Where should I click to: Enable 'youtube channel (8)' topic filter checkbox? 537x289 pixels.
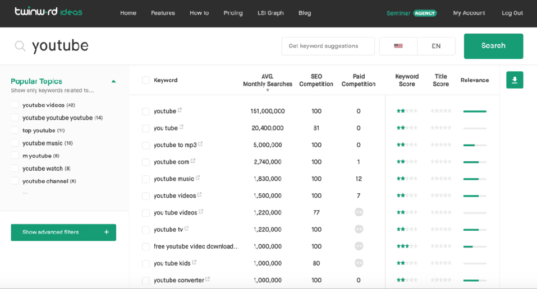[15, 181]
